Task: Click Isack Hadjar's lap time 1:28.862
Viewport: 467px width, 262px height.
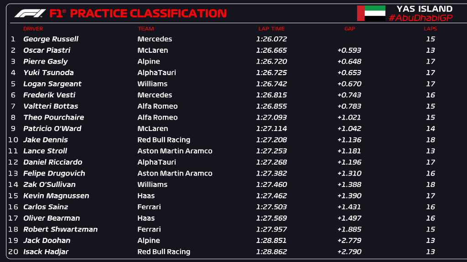Action: 271,252
